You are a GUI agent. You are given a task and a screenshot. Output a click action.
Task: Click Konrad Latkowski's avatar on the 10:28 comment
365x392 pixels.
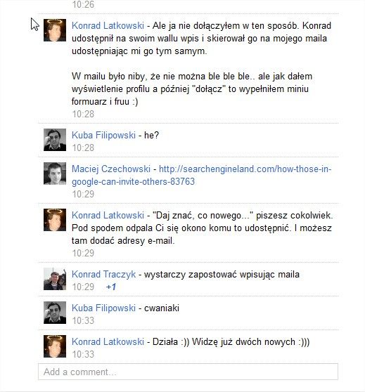point(55,30)
